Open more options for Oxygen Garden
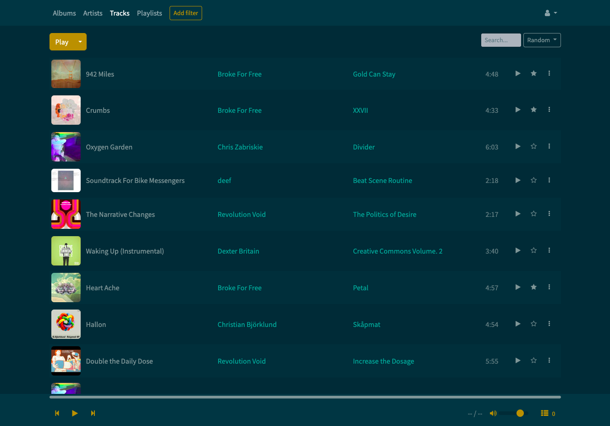This screenshot has width=610, height=426. 549,146
